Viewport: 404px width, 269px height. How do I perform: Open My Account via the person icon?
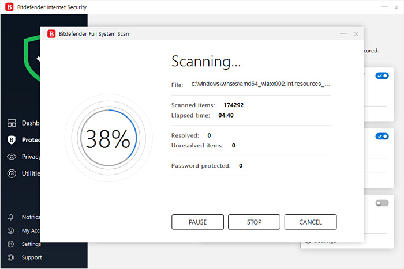[x=11, y=230]
